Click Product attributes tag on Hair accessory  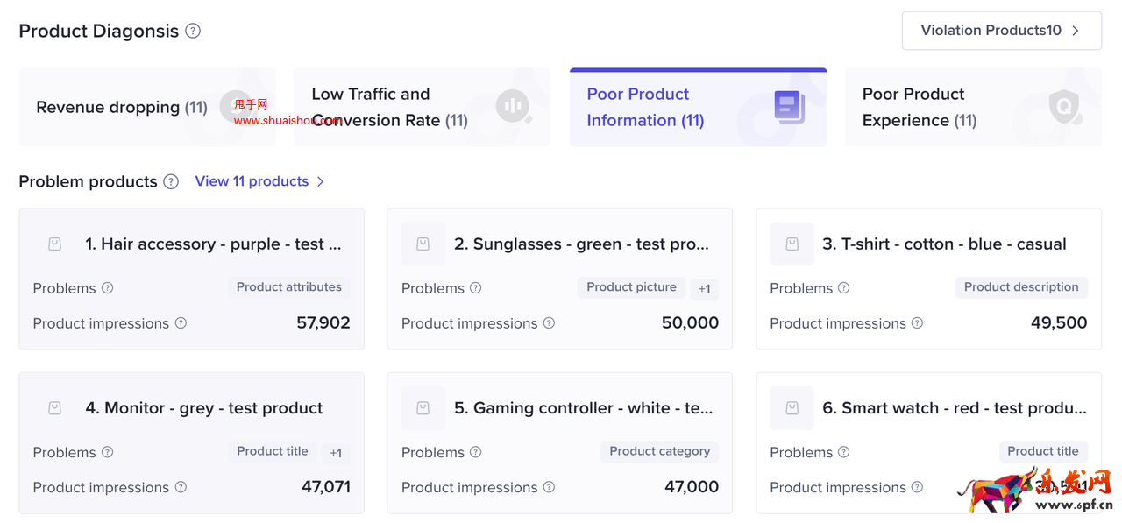coord(289,287)
